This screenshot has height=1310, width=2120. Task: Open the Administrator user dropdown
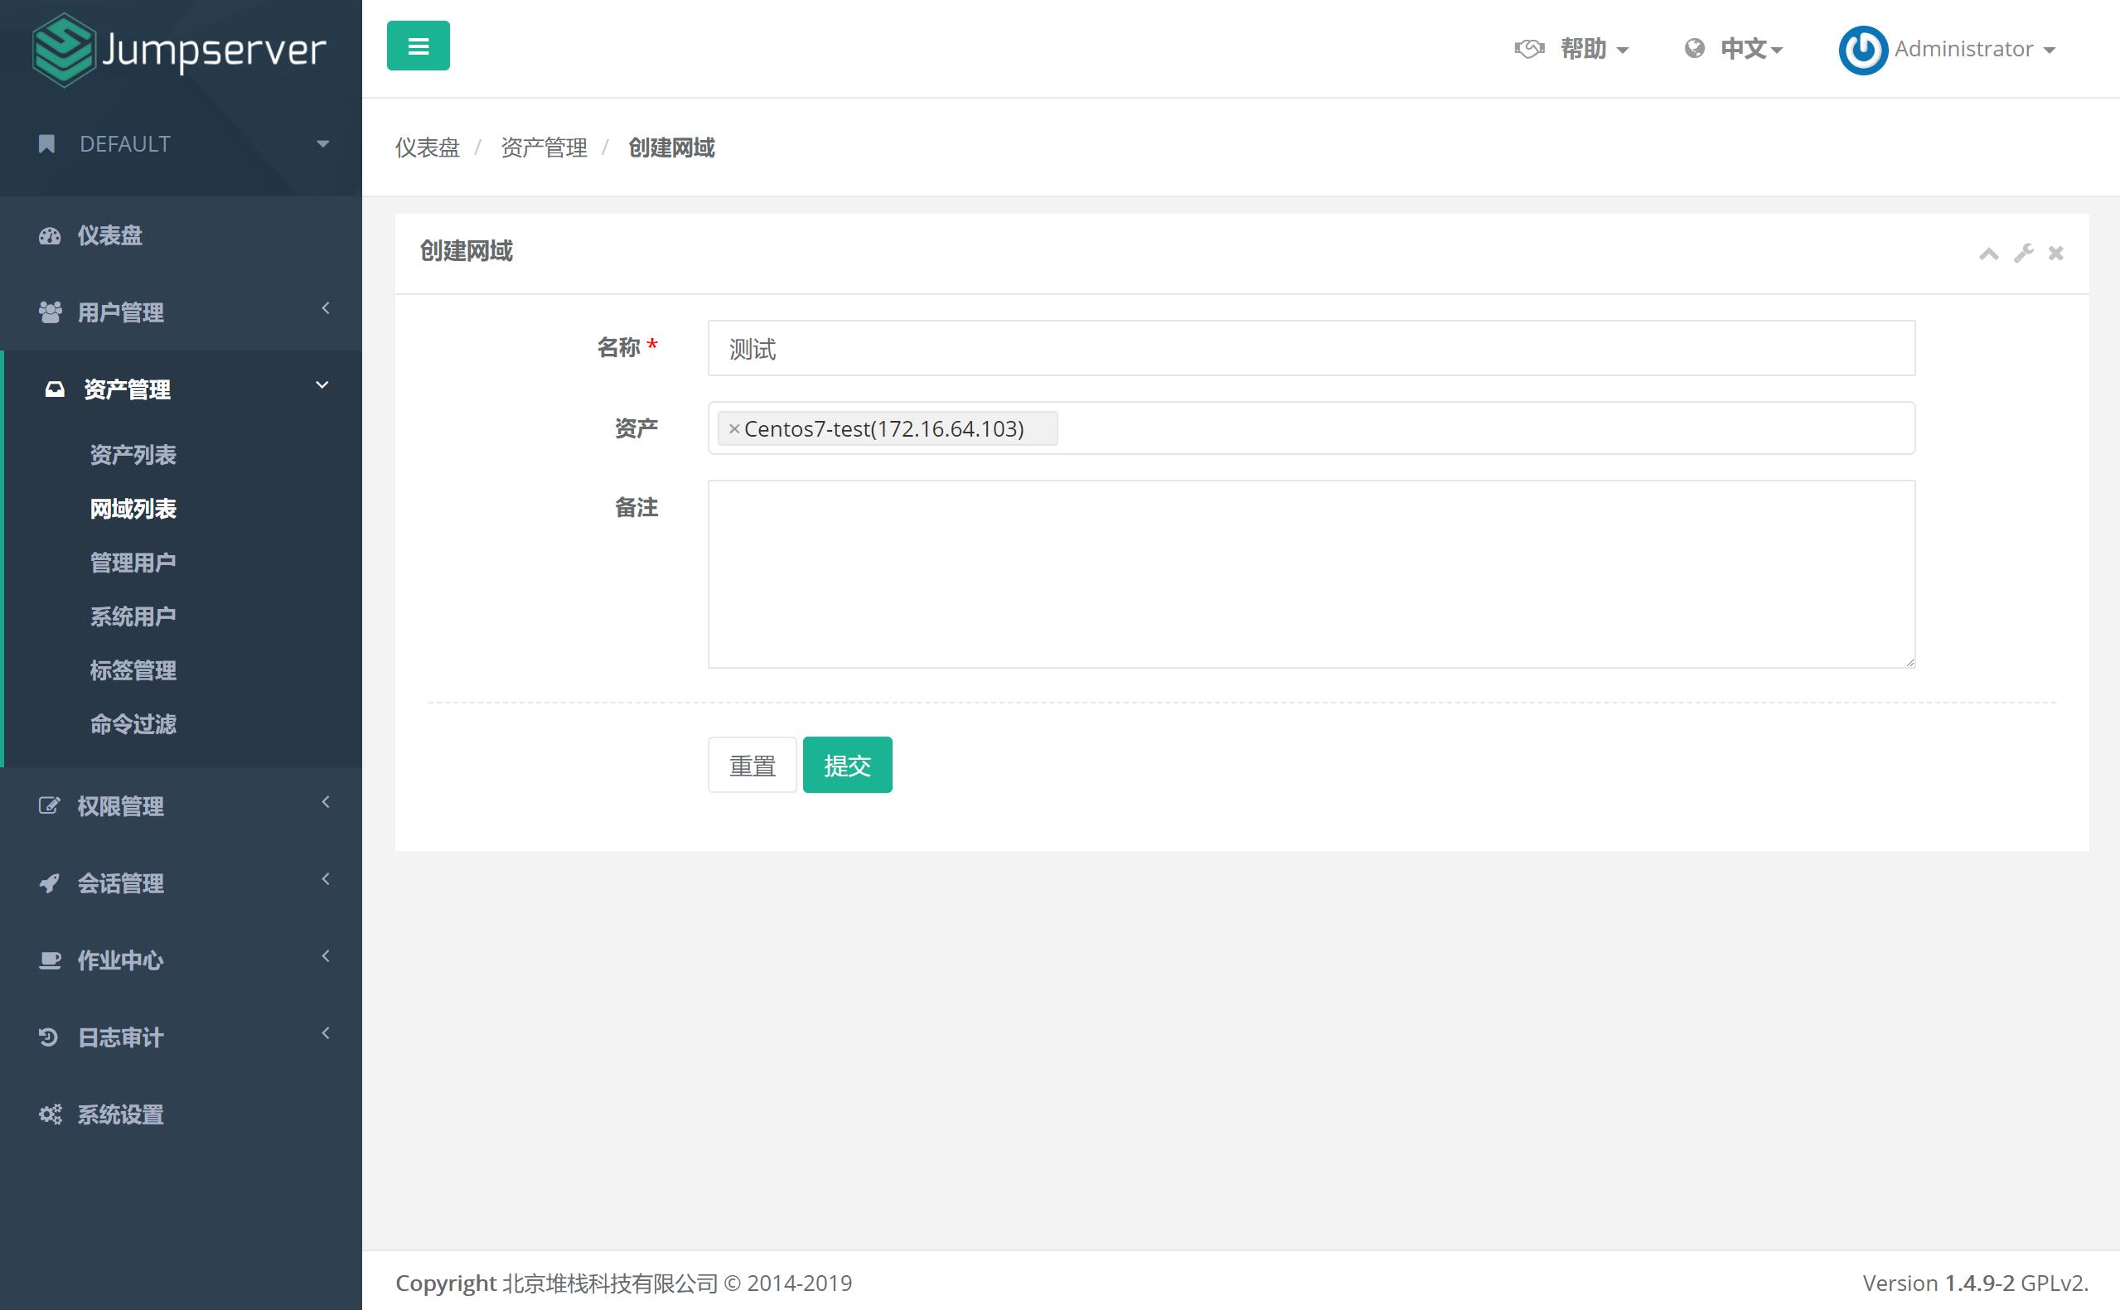pyautogui.click(x=1974, y=50)
